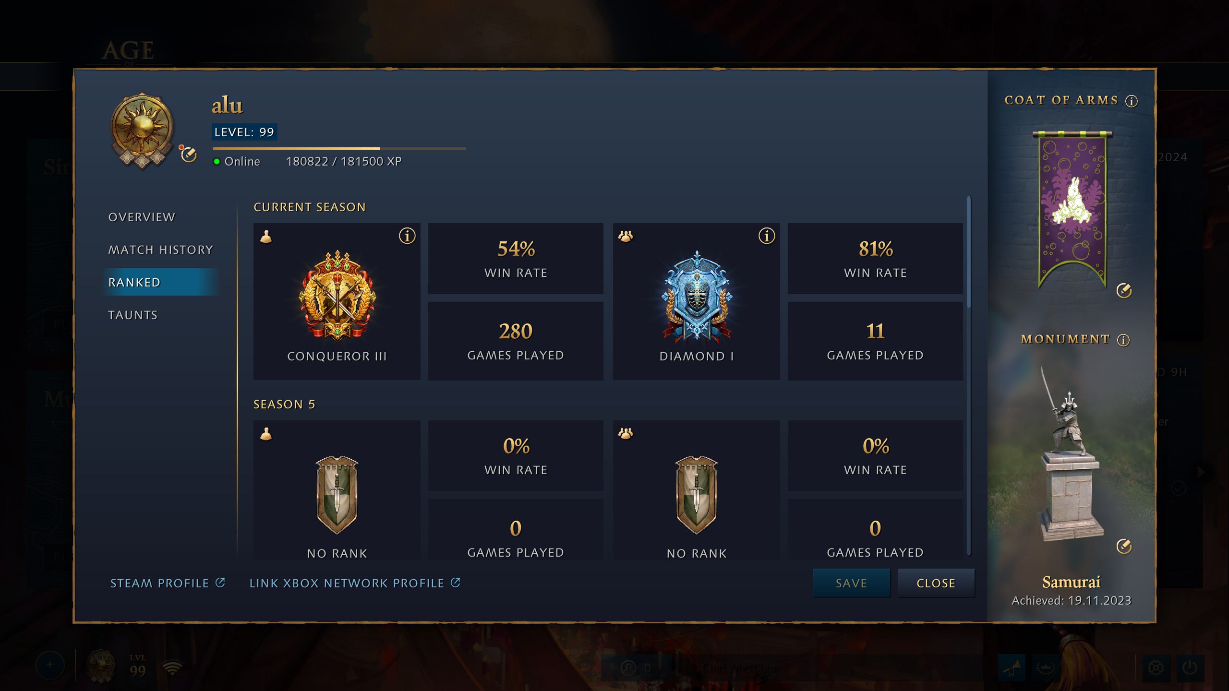Show Diamond I rank info icon
The height and width of the screenshot is (691, 1229).
tap(767, 236)
